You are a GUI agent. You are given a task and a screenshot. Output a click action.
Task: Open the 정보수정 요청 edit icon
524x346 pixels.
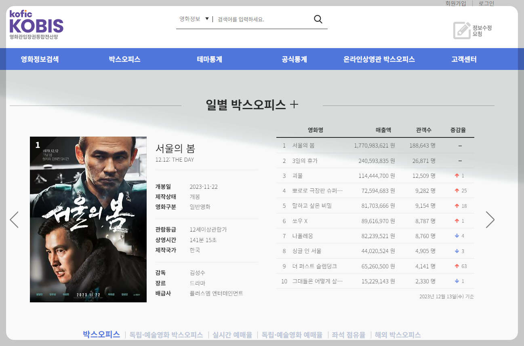[x=462, y=30]
